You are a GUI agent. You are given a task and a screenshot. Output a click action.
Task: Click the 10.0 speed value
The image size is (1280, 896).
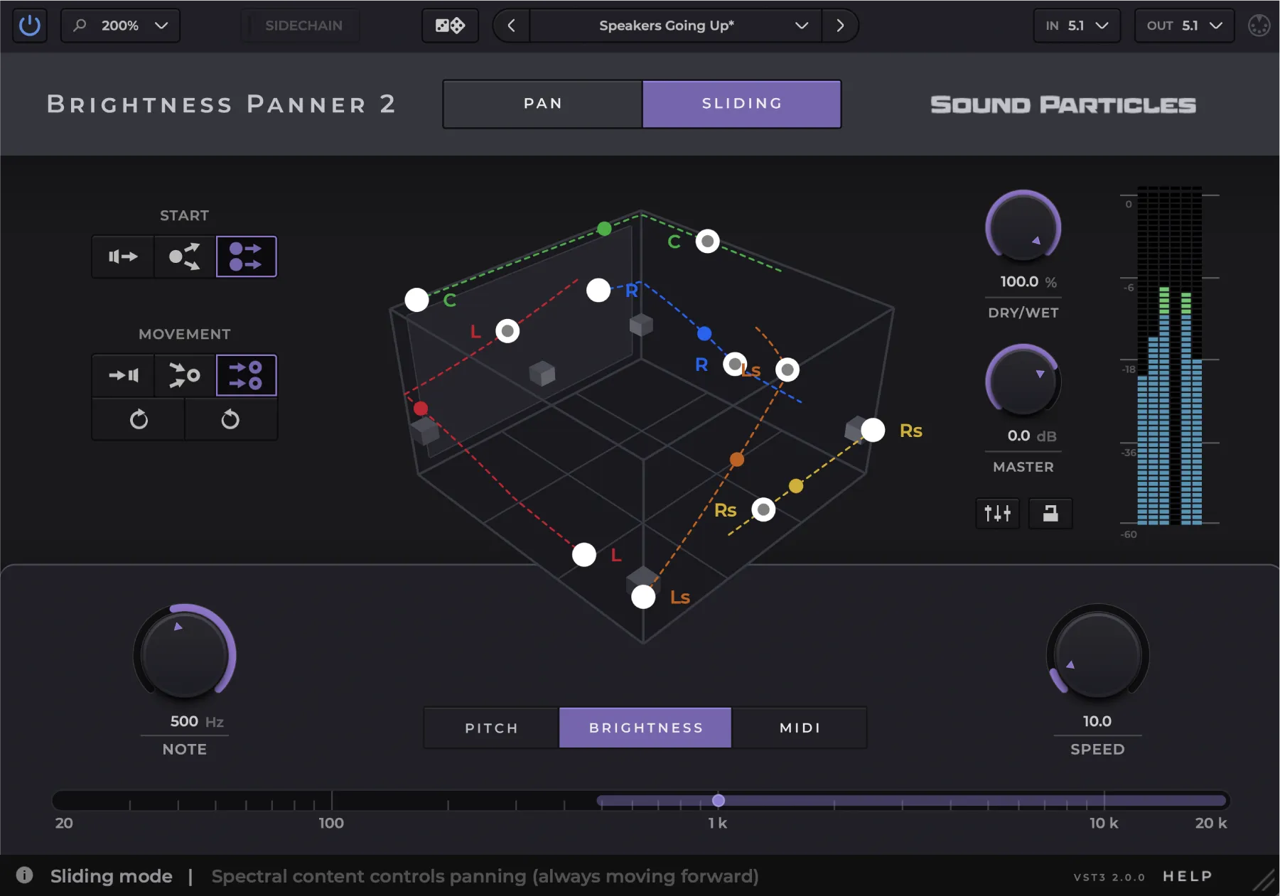(1097, 721)
